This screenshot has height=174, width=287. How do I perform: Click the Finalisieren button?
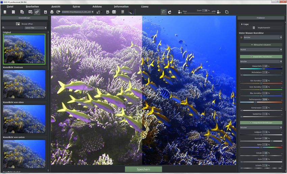(260, 18)
